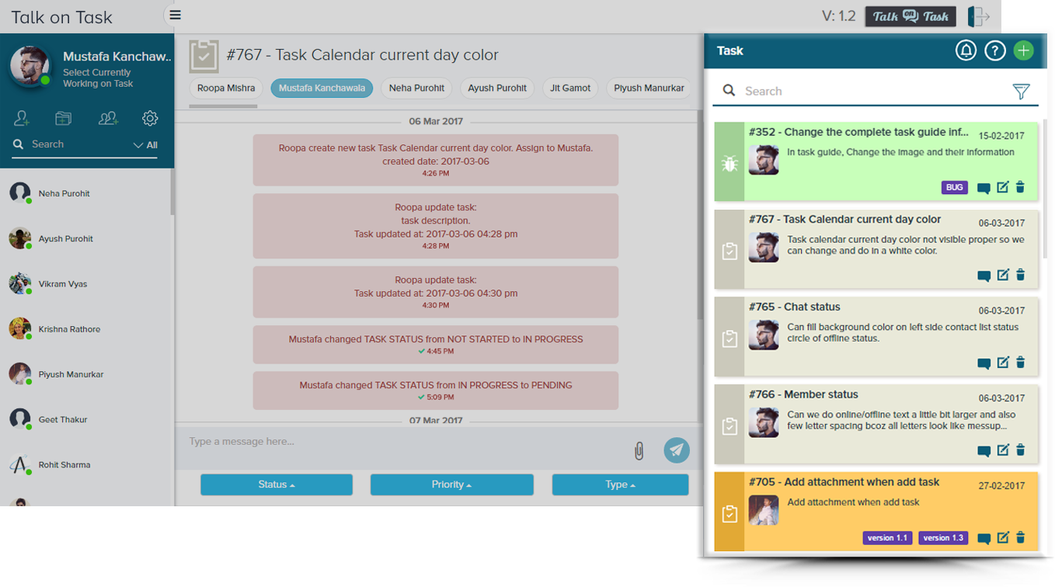
Task: Open the filter icon in the Task panel
Action: point(1021,91)
